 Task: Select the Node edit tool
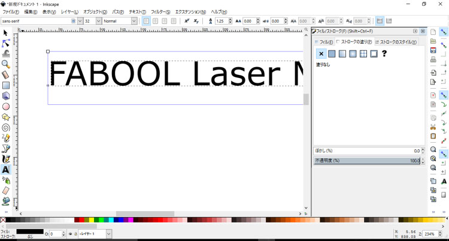click(x=5, y=43)
